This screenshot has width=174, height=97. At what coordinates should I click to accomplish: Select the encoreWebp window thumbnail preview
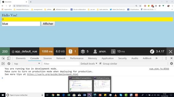pyautogui.click(x=80, y=84)
